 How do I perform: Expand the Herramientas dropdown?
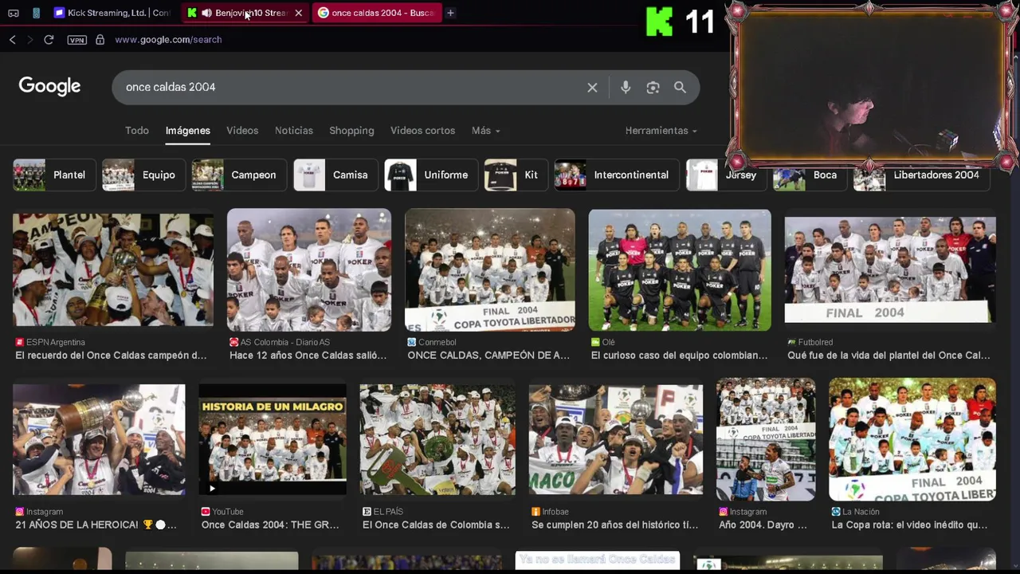pyautogui.click(x=661, y=131)
